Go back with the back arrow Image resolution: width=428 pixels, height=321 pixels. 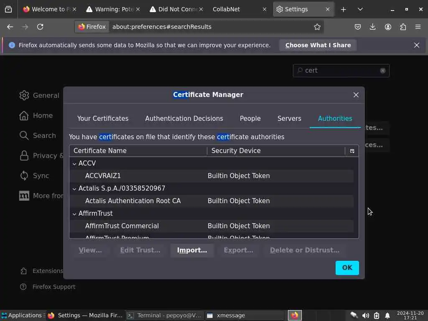click(10, 27)
